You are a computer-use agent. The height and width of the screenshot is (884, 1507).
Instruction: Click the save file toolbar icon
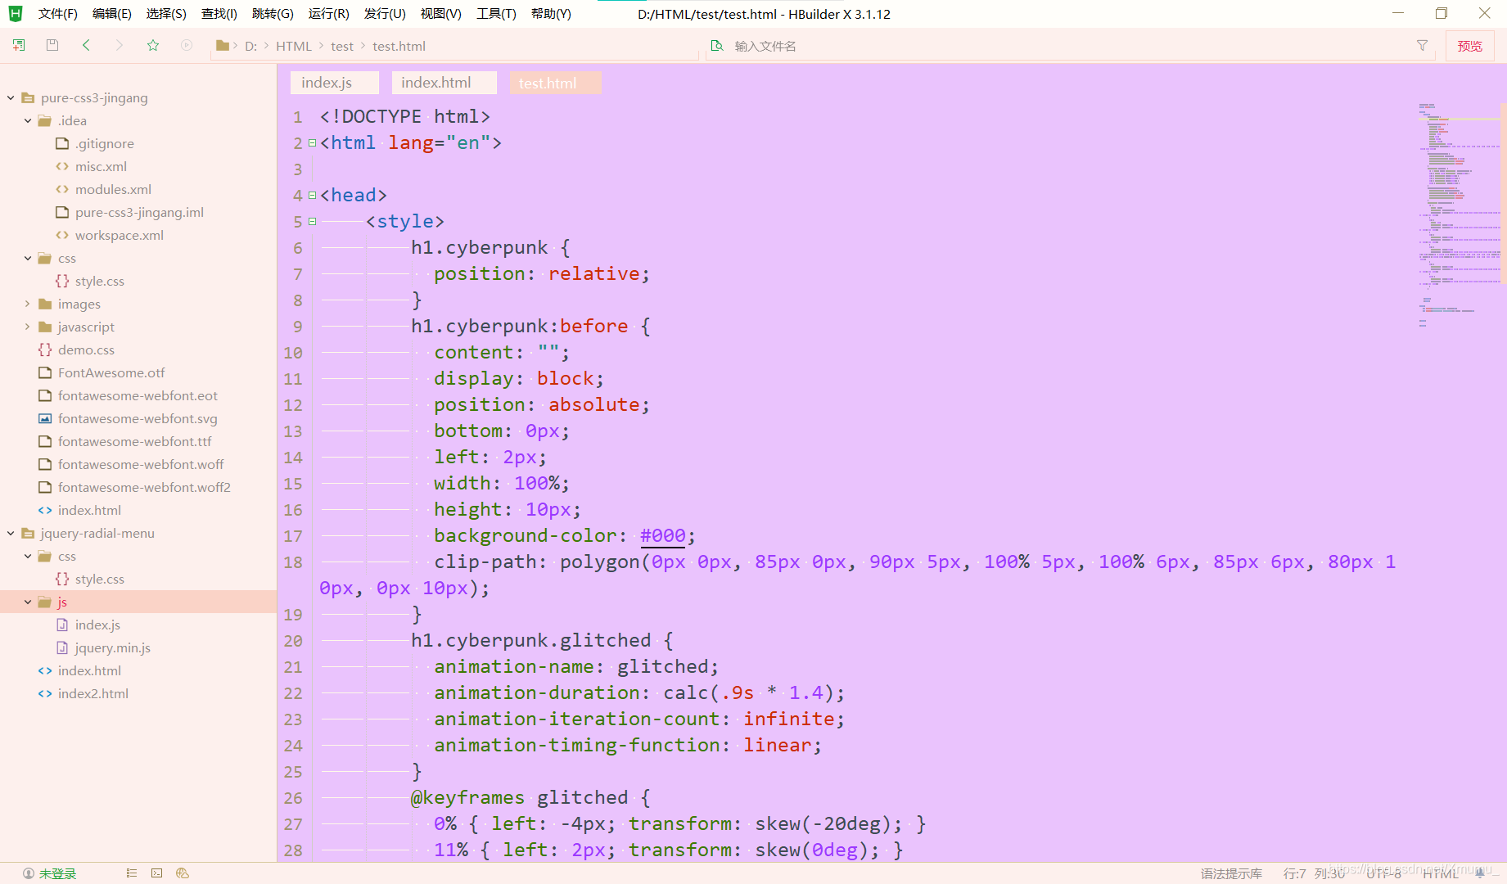(x=52, y=46)
